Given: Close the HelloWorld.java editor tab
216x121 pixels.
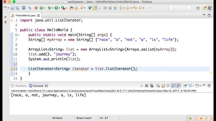Looking at the screenshot, I should 38,15.
